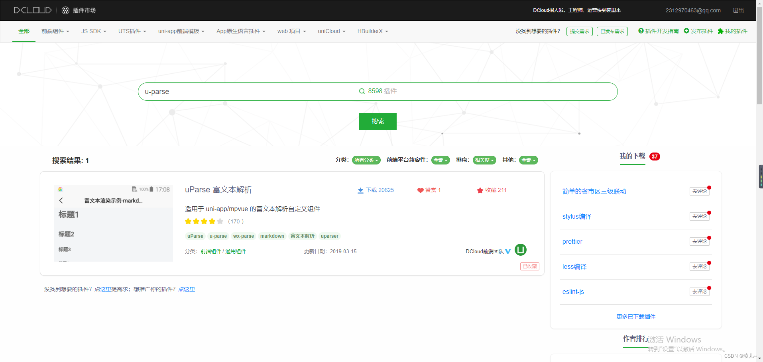Open the eslint-js plugin link
This screenshot has height=362, width=763.
pos(573,292)
